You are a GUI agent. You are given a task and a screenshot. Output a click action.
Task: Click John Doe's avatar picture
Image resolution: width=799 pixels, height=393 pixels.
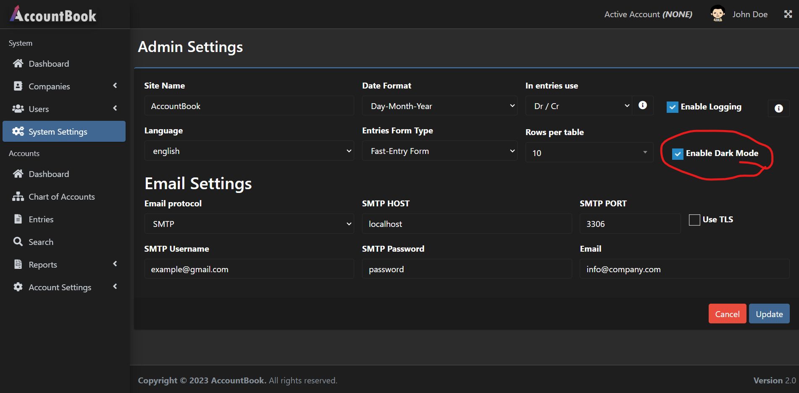coord(718,14)
